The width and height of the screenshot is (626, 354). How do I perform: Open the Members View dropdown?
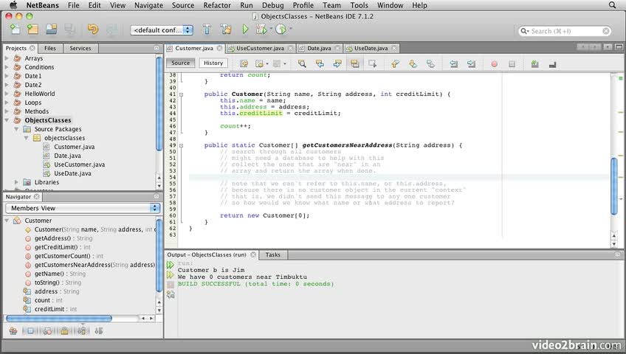tap(82, 208)
